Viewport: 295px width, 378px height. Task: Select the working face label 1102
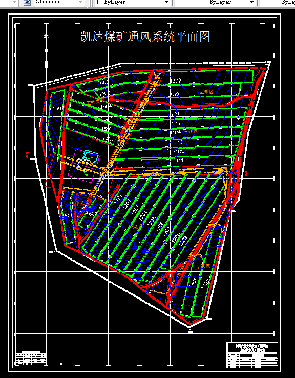[x=178, y=152]
